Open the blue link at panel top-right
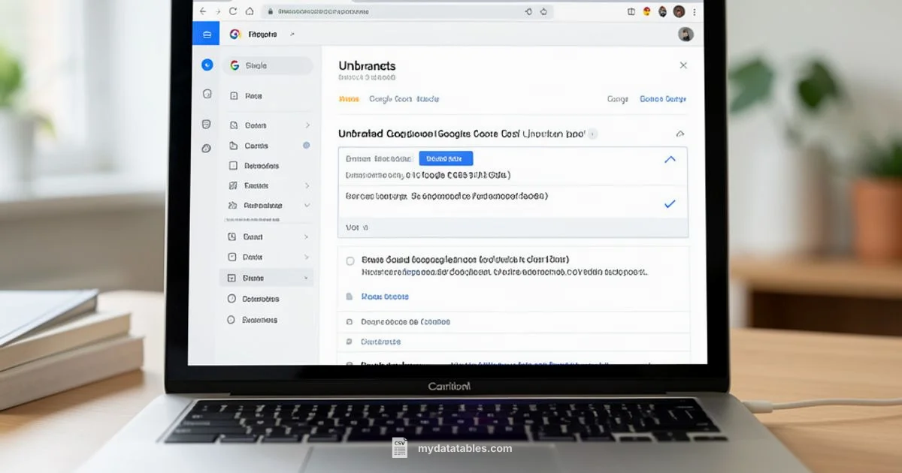 [662, 99]
